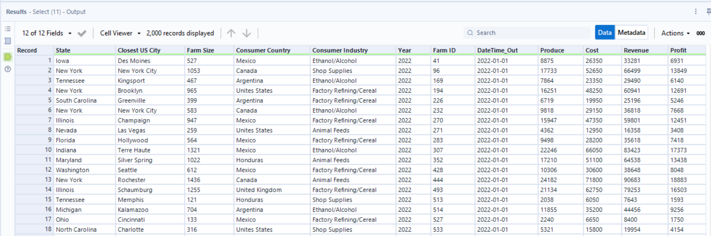
Task: Open the vertical three-dot panel options menu
Action: tap(696, 11)
